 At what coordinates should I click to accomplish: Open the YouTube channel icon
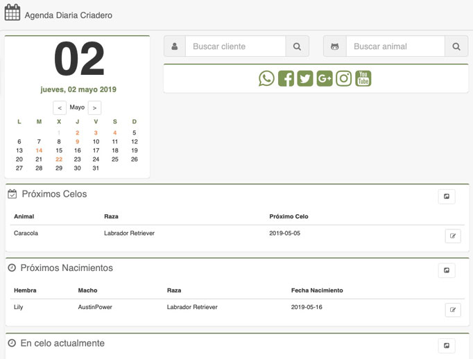click(363, 78)
